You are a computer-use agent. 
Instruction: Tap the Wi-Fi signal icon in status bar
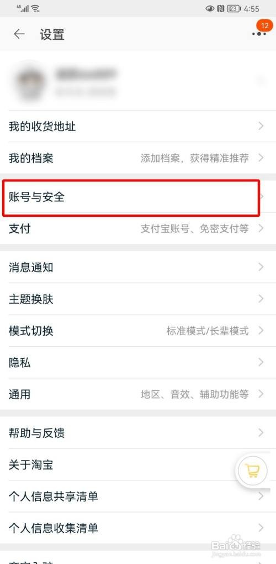[x=35, y=8]
